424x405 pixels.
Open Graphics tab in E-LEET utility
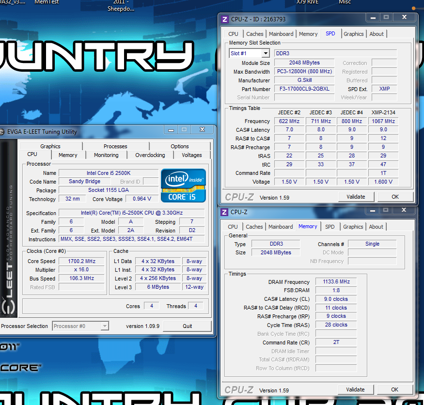pos(50,146)
